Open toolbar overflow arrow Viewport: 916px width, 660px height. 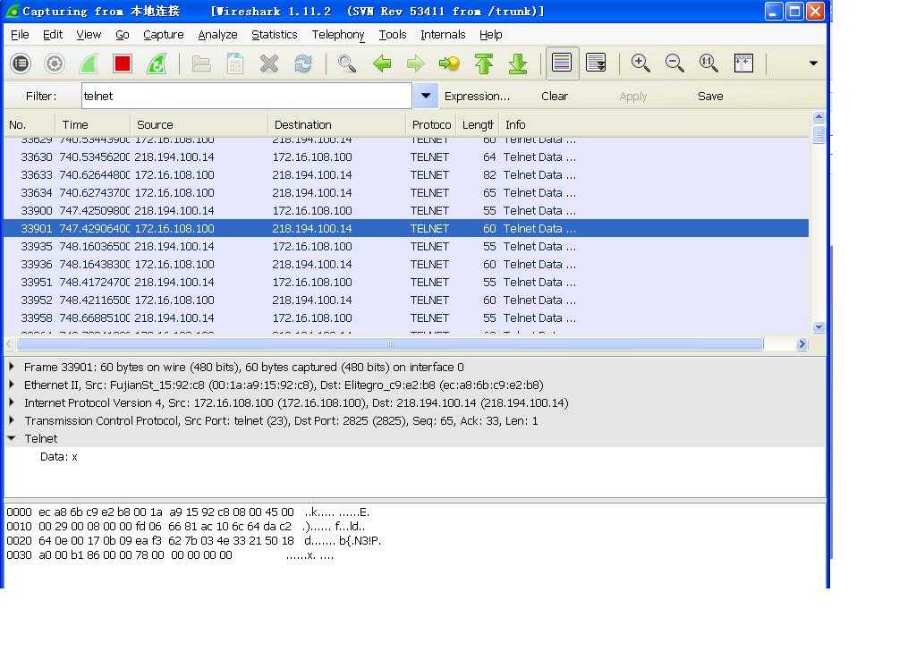813,63
